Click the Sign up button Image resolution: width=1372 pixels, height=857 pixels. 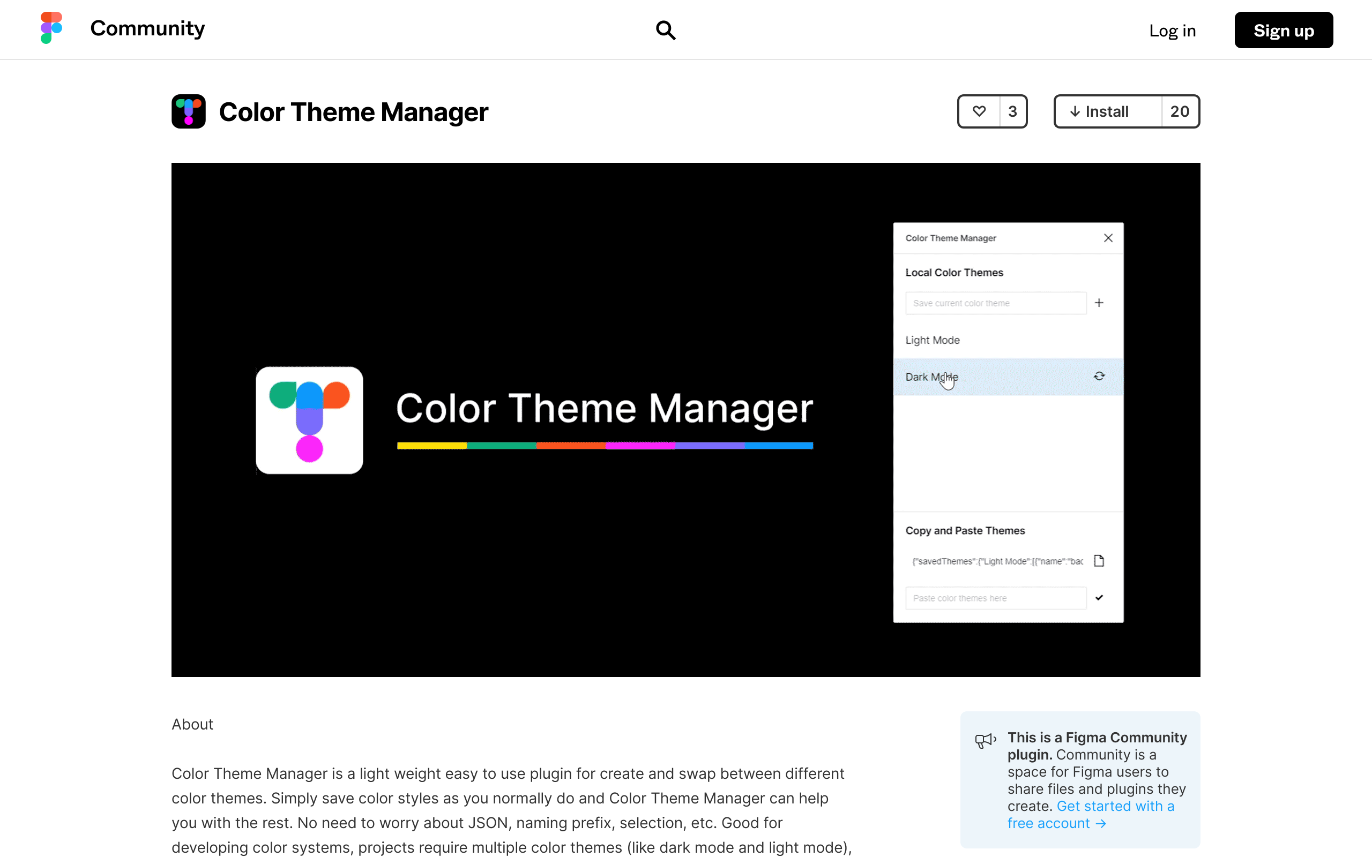click(1284, 30)
